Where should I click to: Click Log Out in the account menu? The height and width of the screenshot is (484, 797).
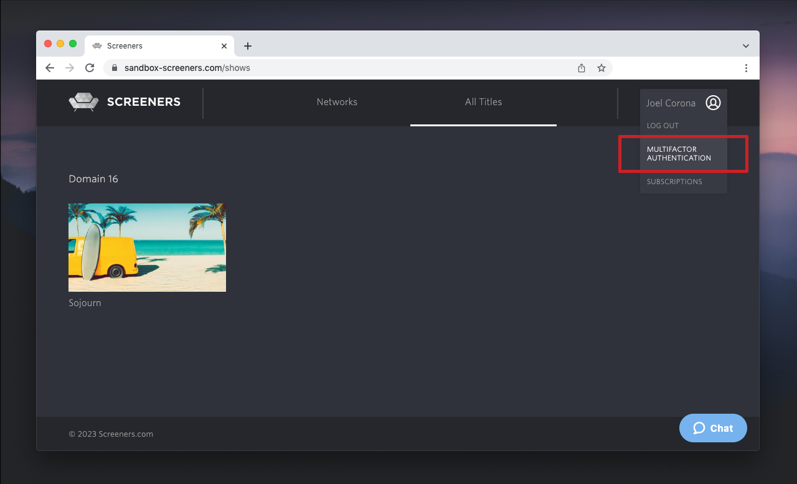point(663,126)
